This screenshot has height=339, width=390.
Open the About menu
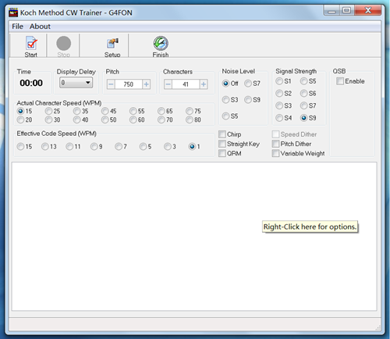[40, 27]
